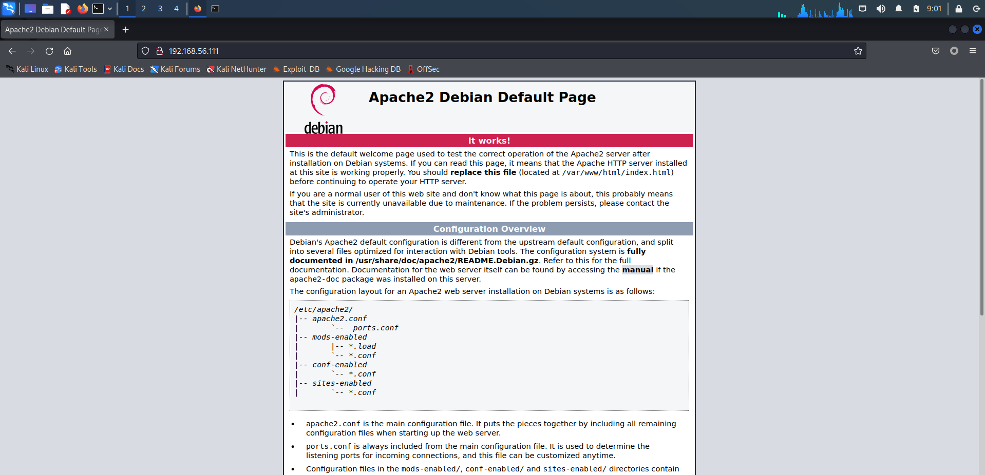The image size is (985, 475).
Task: Reload the current page
Action: 49,51
